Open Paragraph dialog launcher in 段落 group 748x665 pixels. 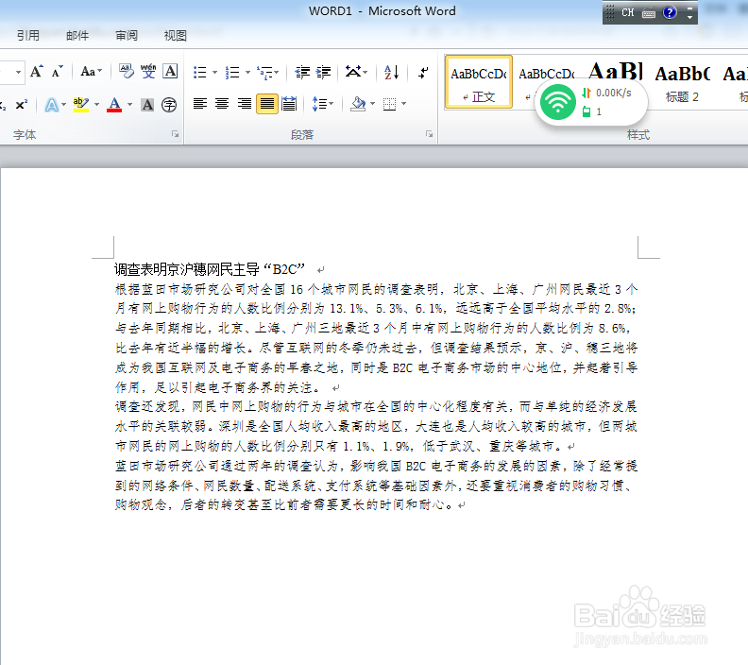[430, 134]
